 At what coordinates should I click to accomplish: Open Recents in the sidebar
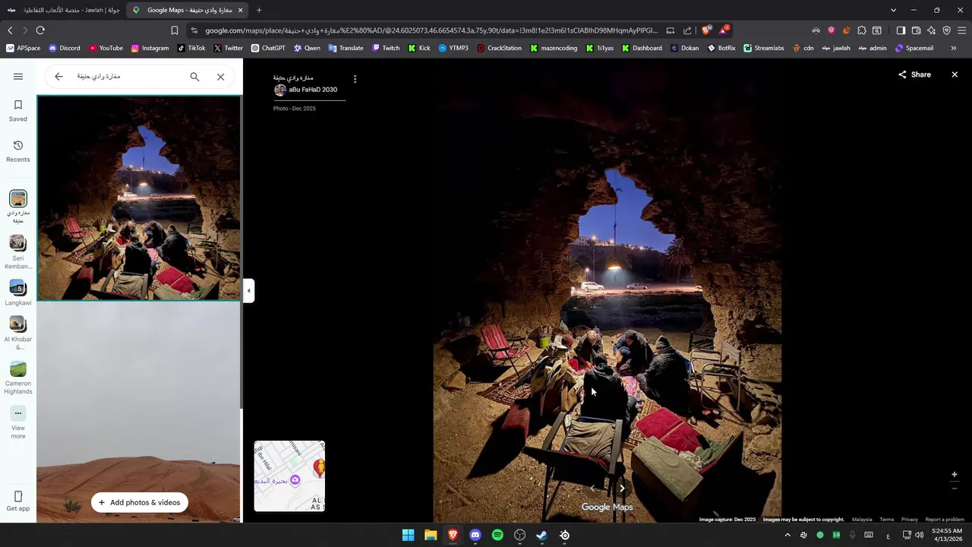click(x=18, y=151)
